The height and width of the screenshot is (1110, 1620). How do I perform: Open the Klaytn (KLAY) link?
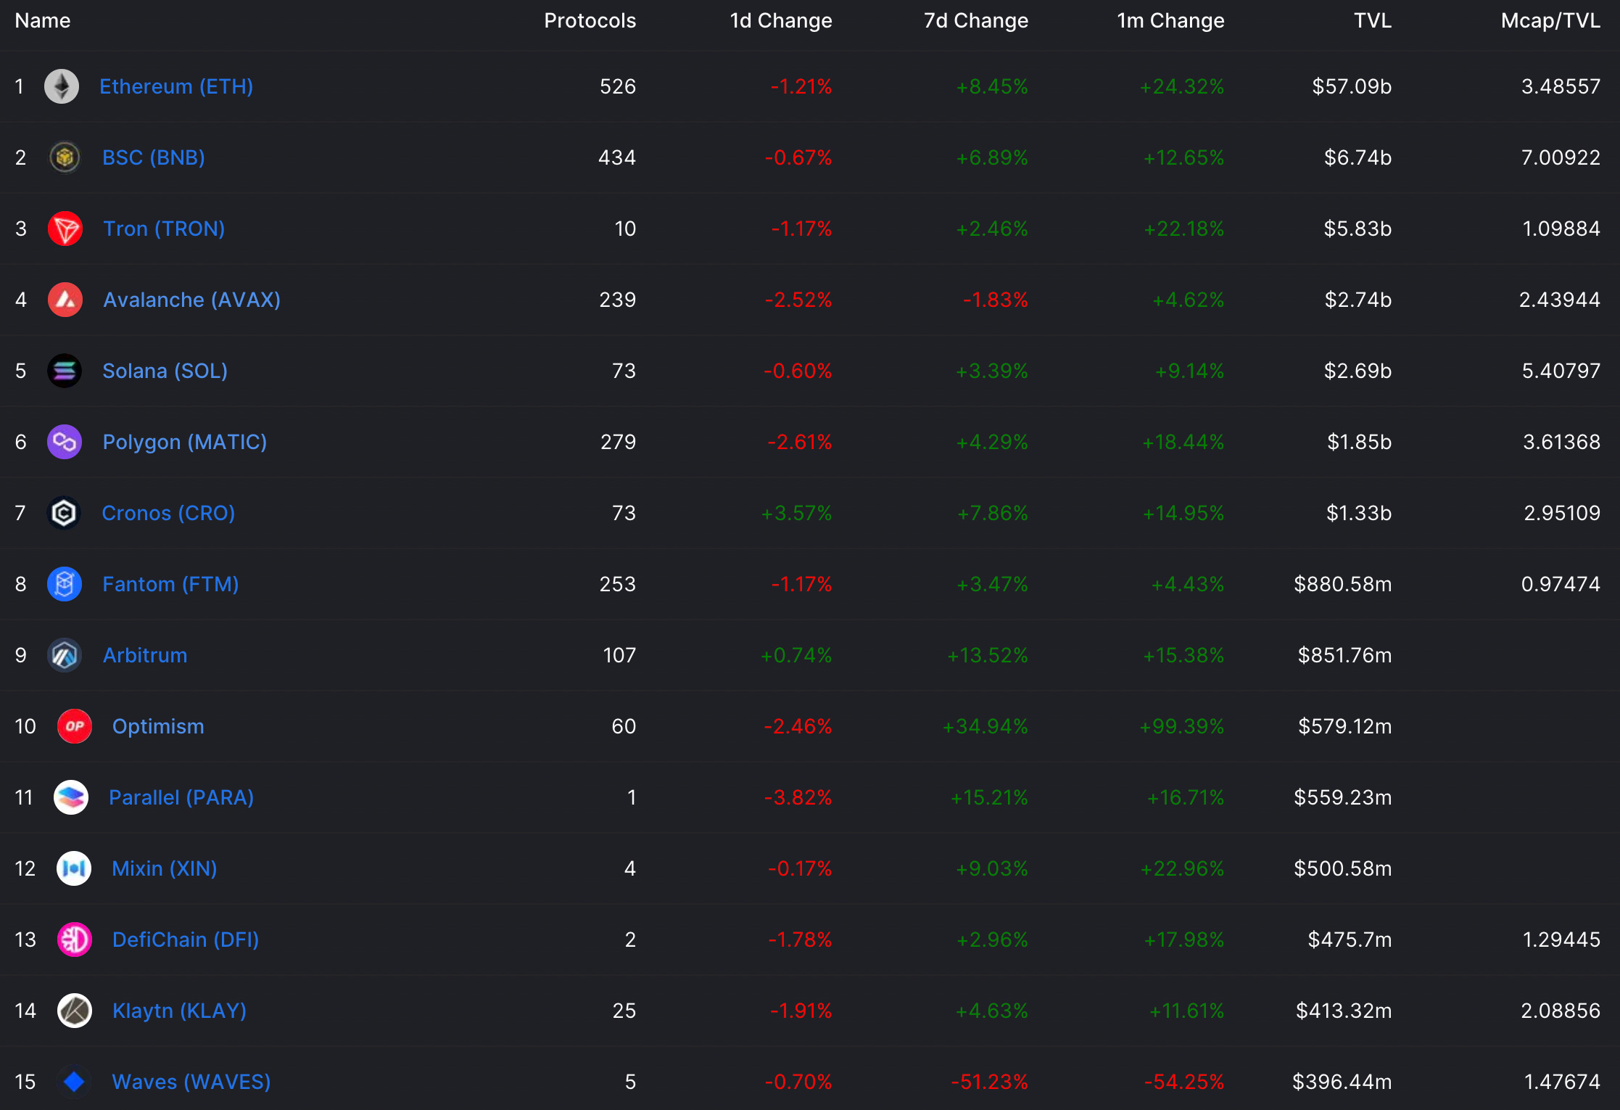179,1011
